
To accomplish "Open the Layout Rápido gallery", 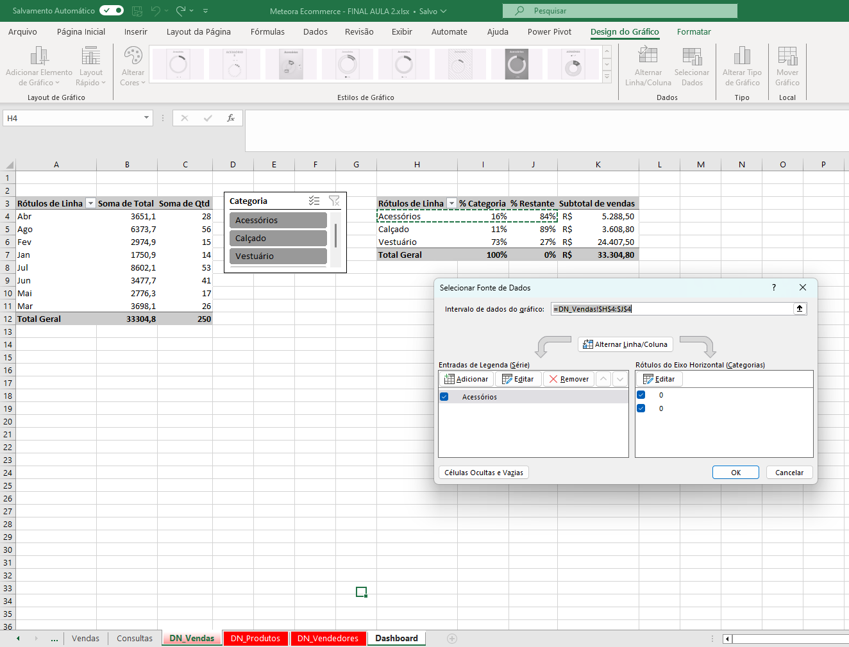I will pyautogui.click(x=90, y=66).
